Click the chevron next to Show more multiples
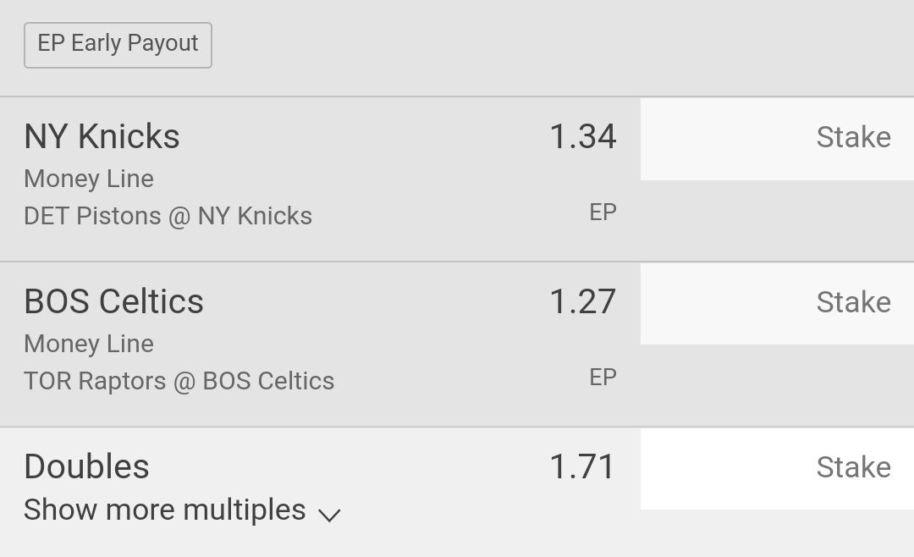 point(329,515)
